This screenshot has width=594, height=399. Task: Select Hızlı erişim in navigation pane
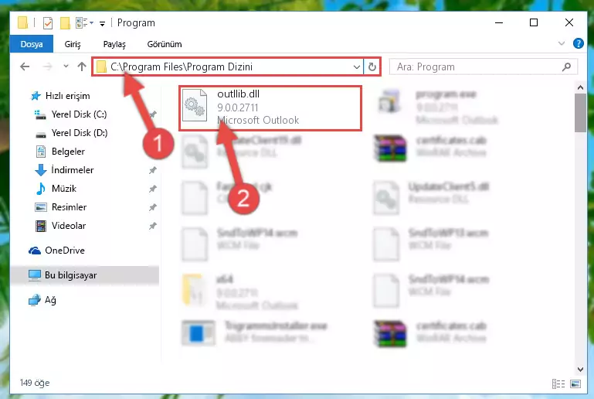(67, 96)
